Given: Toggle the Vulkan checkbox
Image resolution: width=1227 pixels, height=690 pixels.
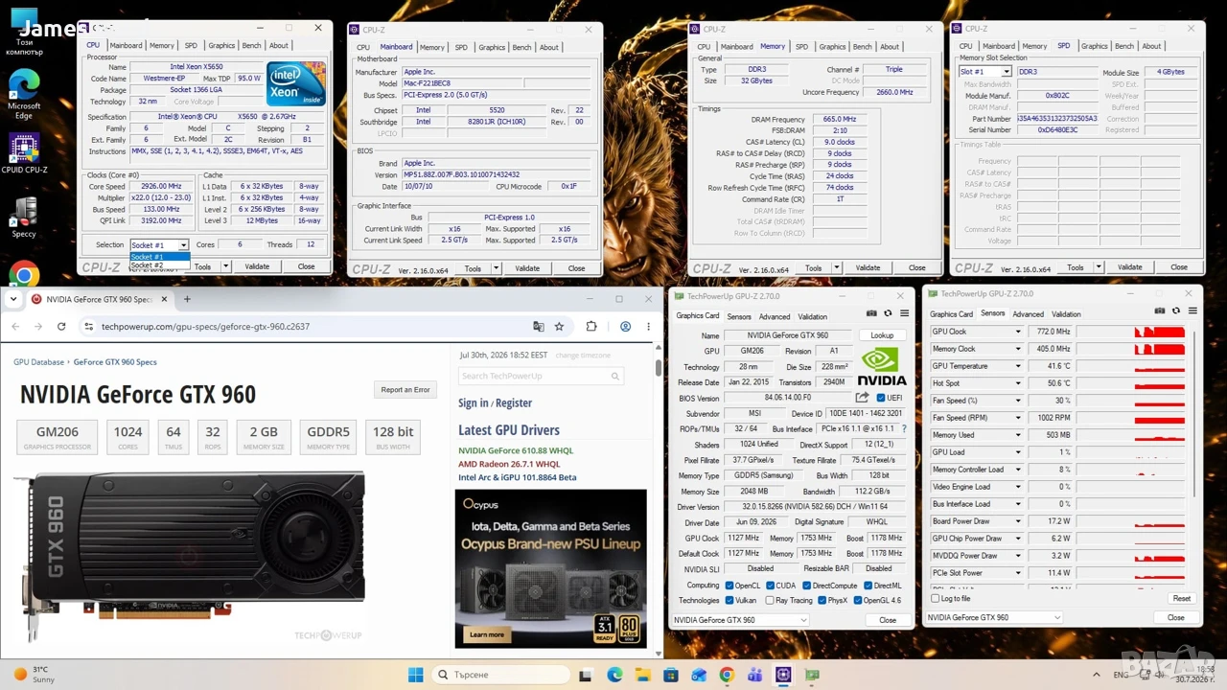Looking at the screenshot, I should pyautogui.click(x=729, y=601).
